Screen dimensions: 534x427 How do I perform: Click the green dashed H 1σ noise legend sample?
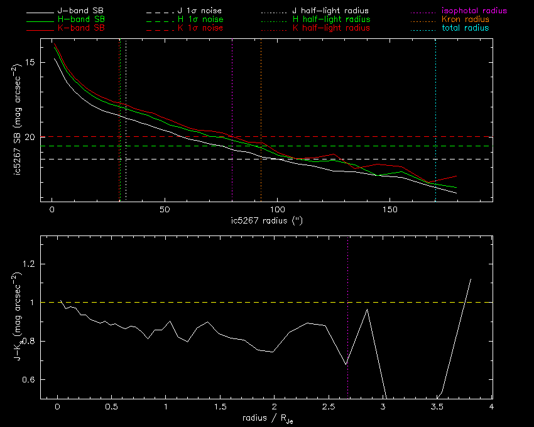(158, 20)
